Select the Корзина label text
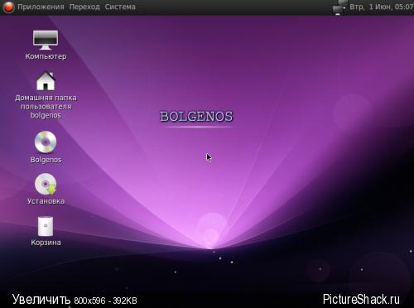Screen dimensions: 414x308 (46, 243)
